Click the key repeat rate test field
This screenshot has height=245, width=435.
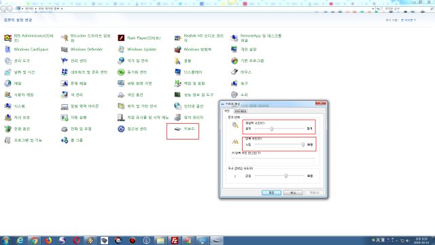273,161
